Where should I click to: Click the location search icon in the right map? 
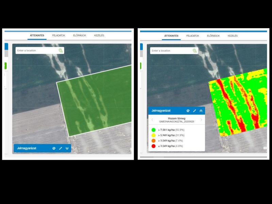[195, 51]
